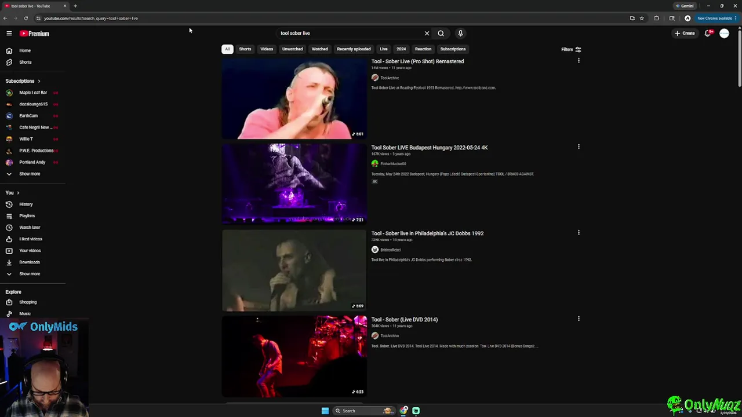The width and height of the screenshot is (742, 417).
Task: Open more options for JC Dobbs 1992 video
Action: pyautogui.click(x=579, y=233)
